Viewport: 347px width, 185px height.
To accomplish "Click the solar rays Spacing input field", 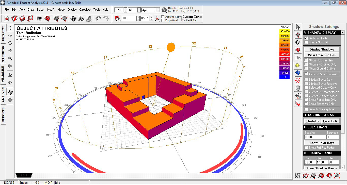I will tap(315, 137).
